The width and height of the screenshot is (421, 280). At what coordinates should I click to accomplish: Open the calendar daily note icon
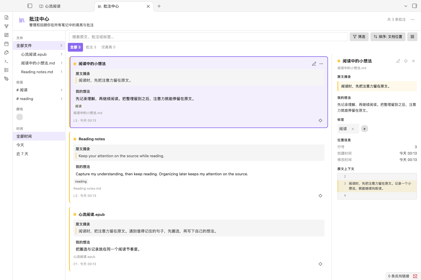pyautogui.click(x=6, y=44)
